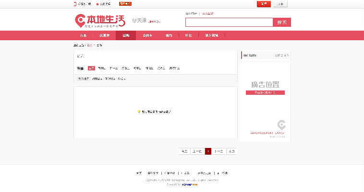Go to the first page via the 首页 pager button
The width and height of the screenshot is (364, 192).
coord(184,151)
